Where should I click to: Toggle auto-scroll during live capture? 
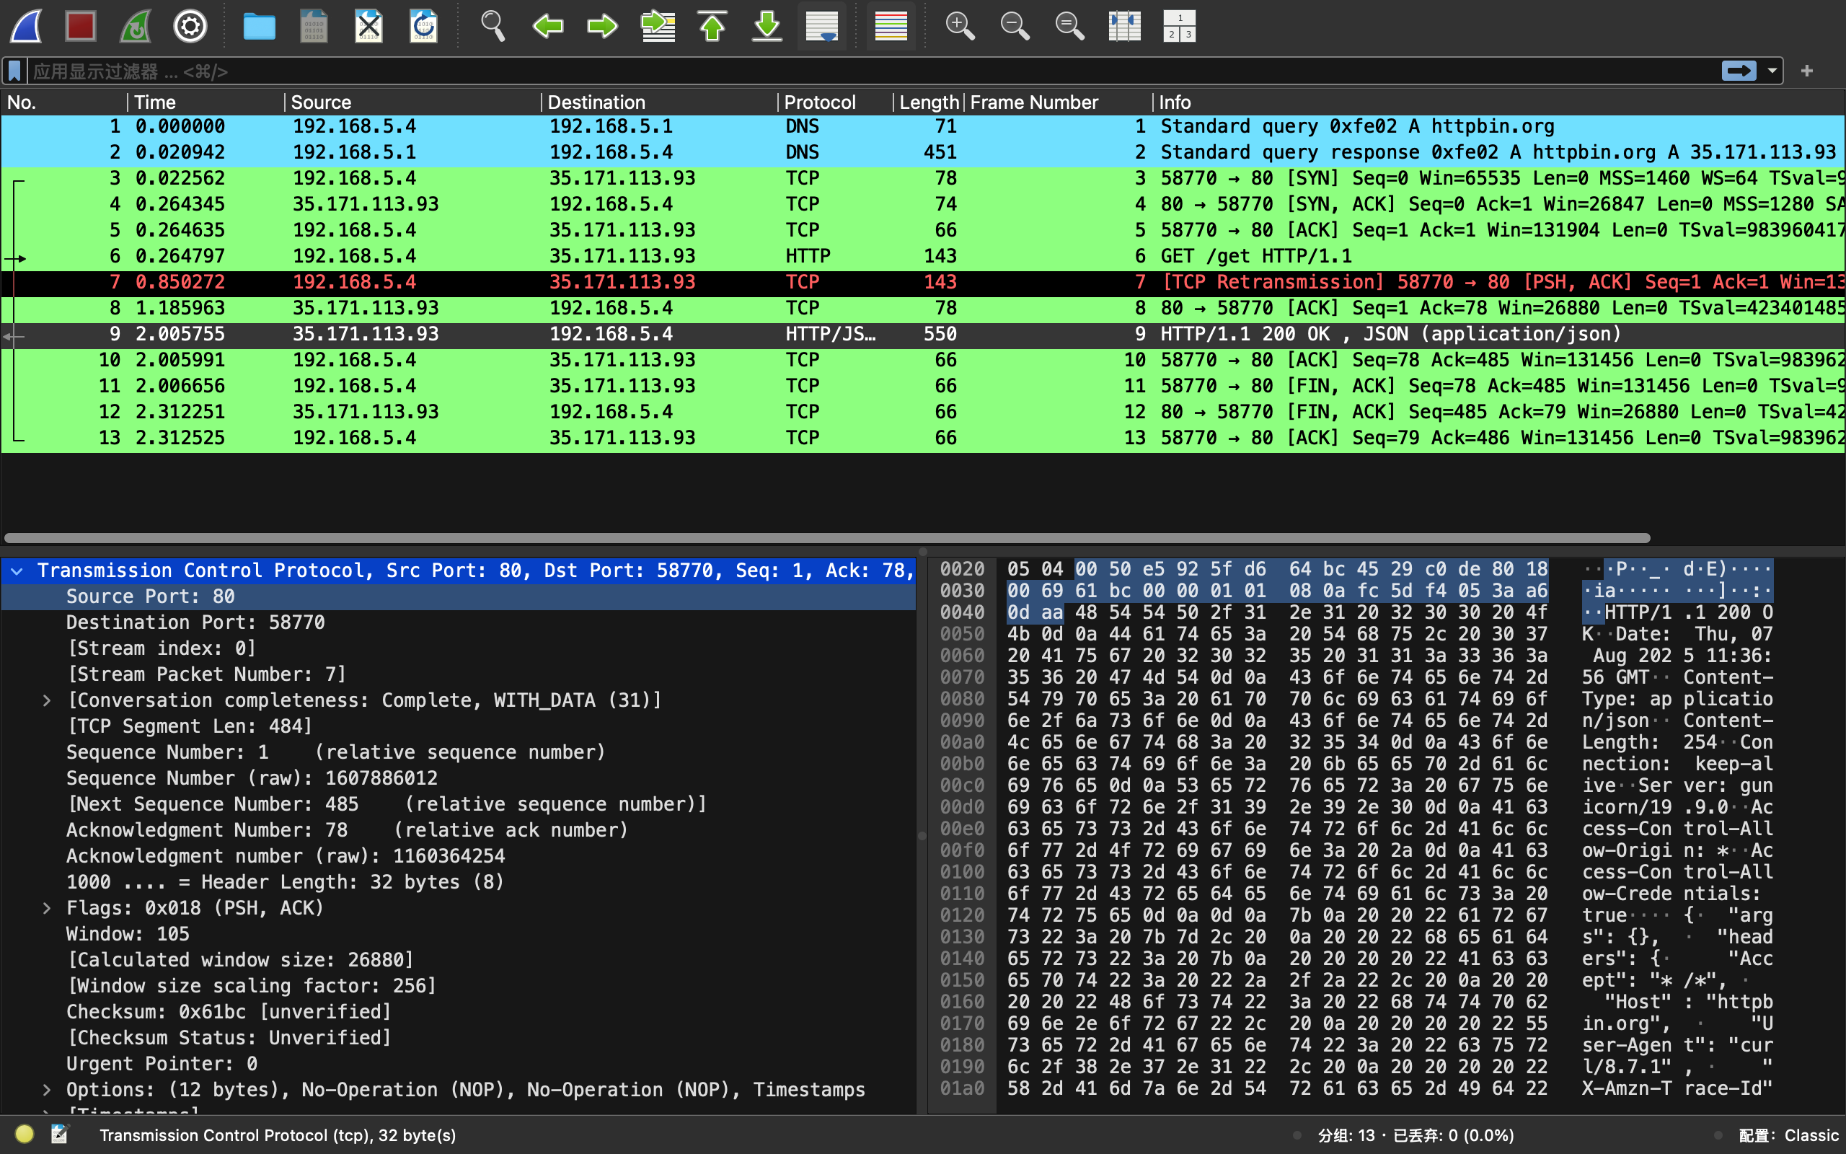pyautogui.click(x=822, y=26)
